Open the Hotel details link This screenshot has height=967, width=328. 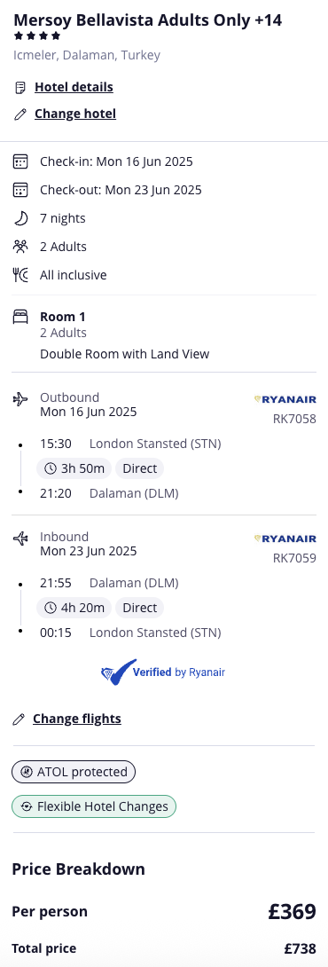pyautogui.click(x=74, y=87)
